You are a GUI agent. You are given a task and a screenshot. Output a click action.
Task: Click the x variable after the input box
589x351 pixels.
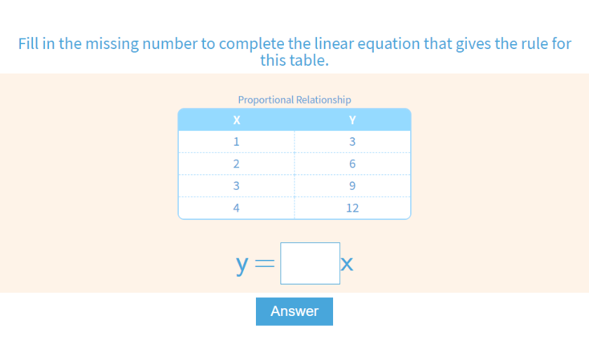[x=346, y=265]
